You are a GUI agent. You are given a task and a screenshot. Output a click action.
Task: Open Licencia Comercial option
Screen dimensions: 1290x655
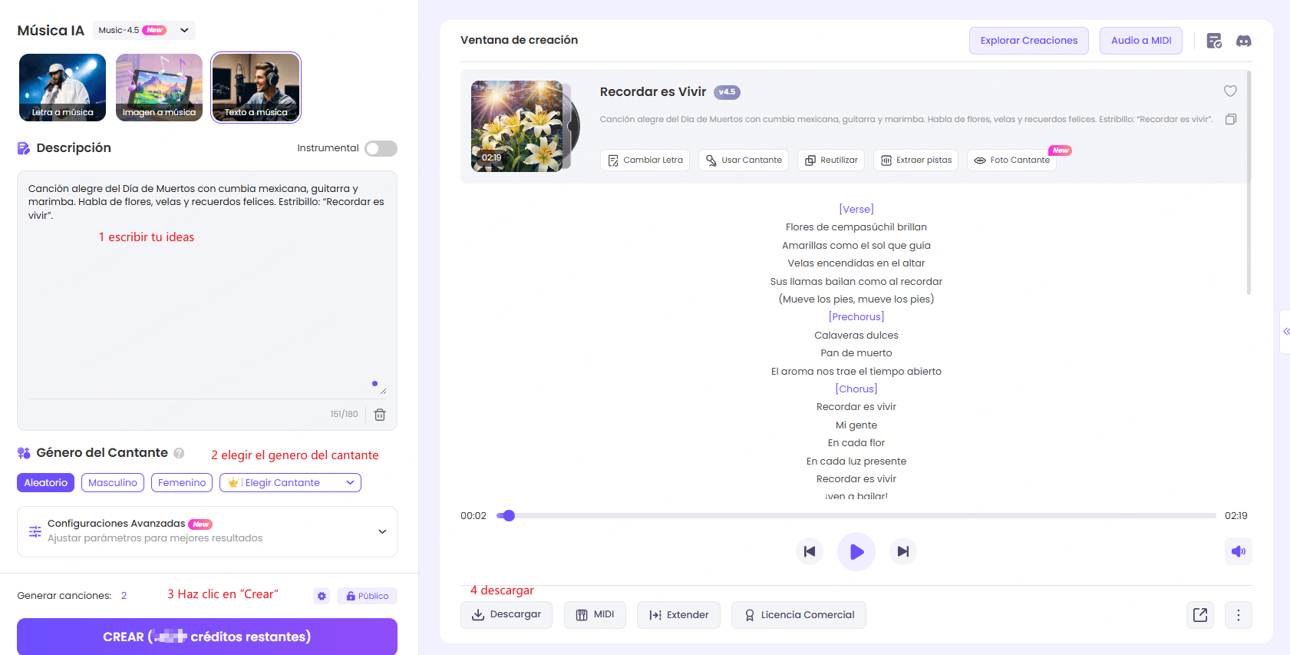[x=799, y=615]
